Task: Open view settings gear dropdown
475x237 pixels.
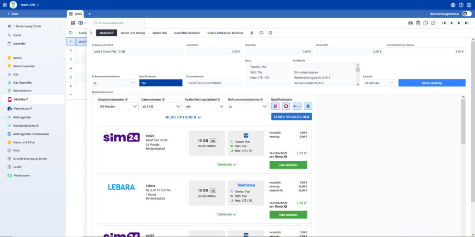Action: (83, 23)
